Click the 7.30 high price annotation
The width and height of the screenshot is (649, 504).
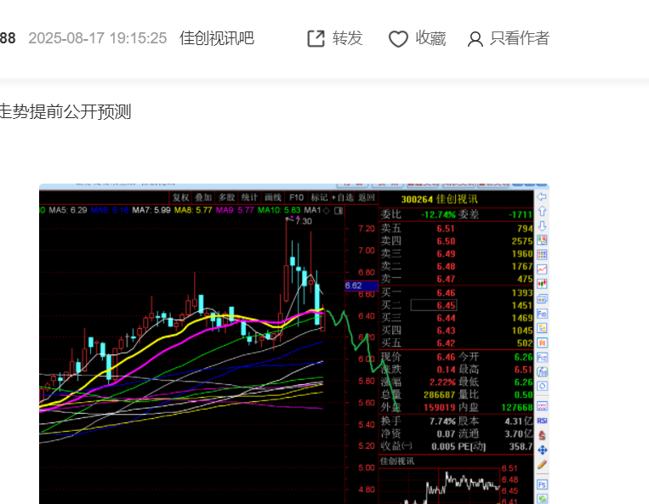point(304,221)
